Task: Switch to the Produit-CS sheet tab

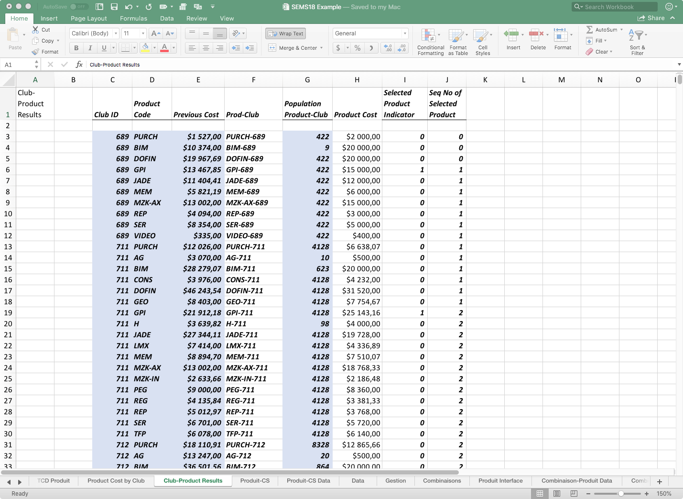Action: [255, 481]
